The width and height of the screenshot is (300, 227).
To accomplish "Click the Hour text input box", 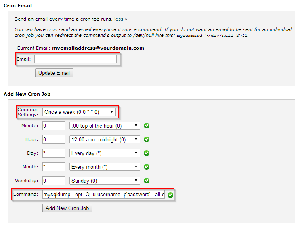I will point(54,139).
